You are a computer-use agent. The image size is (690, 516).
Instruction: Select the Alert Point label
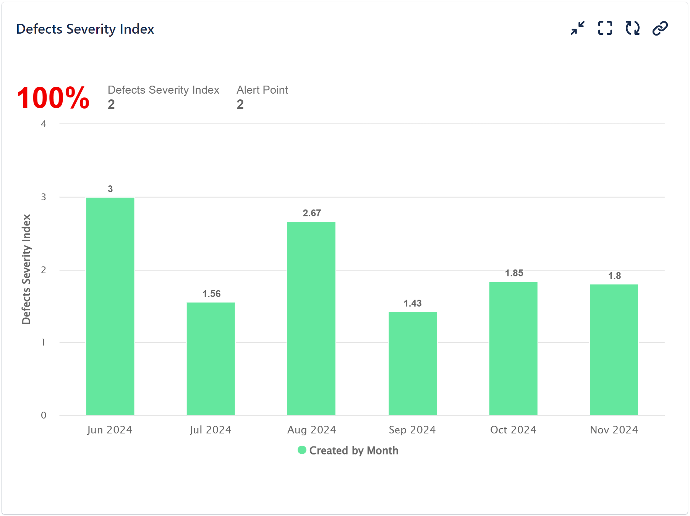coord(262,90)
